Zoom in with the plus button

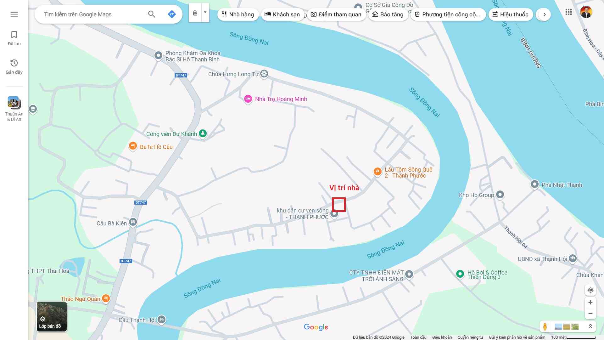point(590,303)
